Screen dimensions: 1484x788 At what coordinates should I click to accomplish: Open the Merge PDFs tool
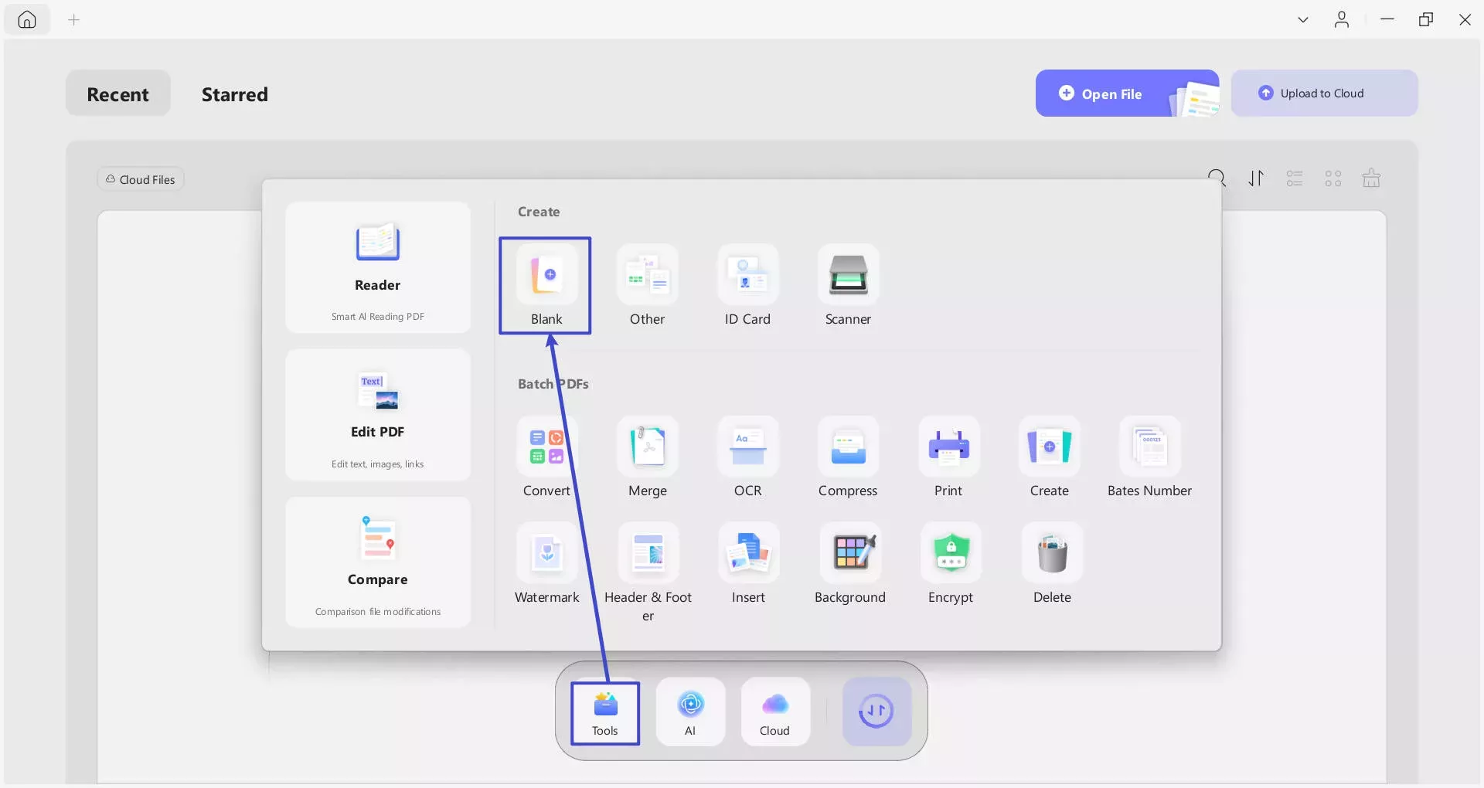[647, 456]
